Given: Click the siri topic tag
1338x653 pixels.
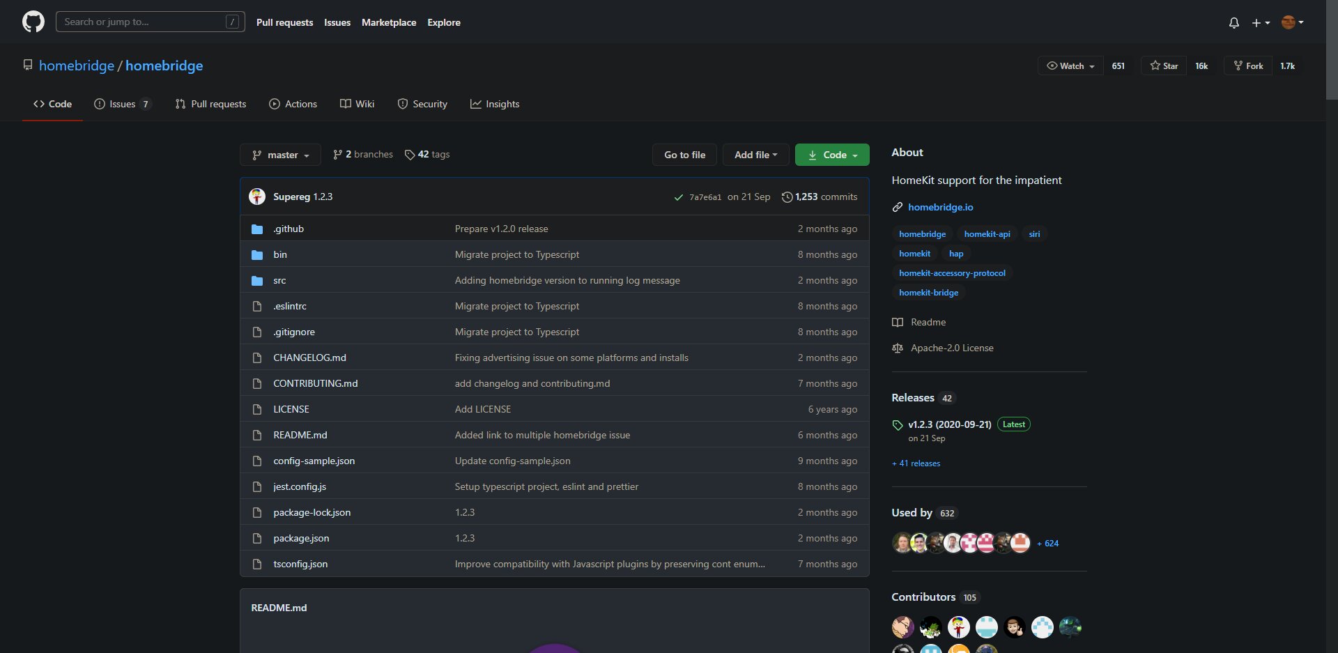Looking at the screenshot, I should pyautogui.click(x=1034, y=234).
